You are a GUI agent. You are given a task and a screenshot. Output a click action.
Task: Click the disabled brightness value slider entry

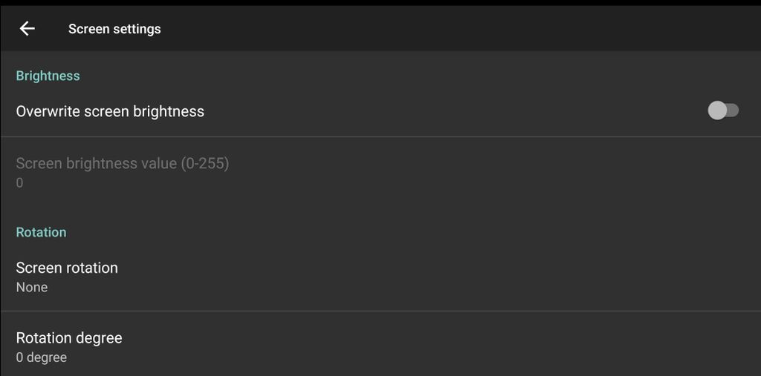(x=380, y=173)
